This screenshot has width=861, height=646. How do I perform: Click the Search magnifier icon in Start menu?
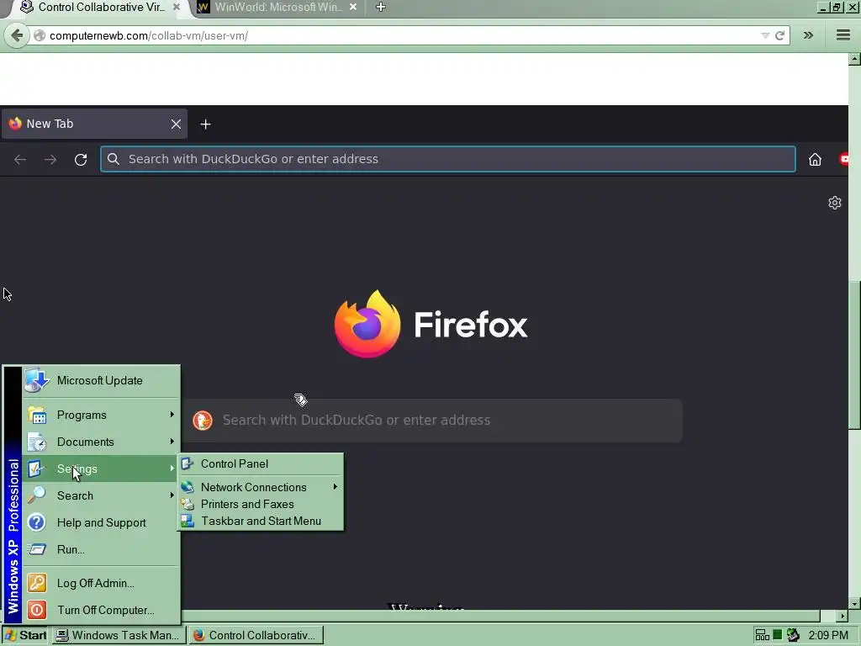point(37,495)
